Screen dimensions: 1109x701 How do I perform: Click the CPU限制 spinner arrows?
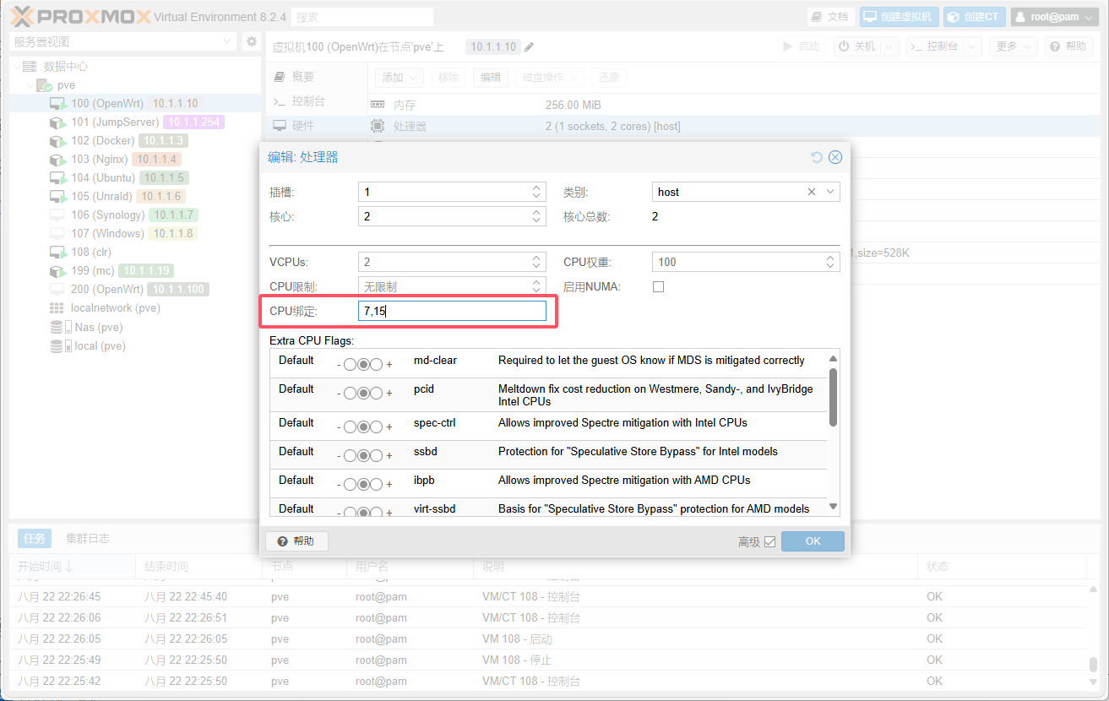tap(536, 286)
